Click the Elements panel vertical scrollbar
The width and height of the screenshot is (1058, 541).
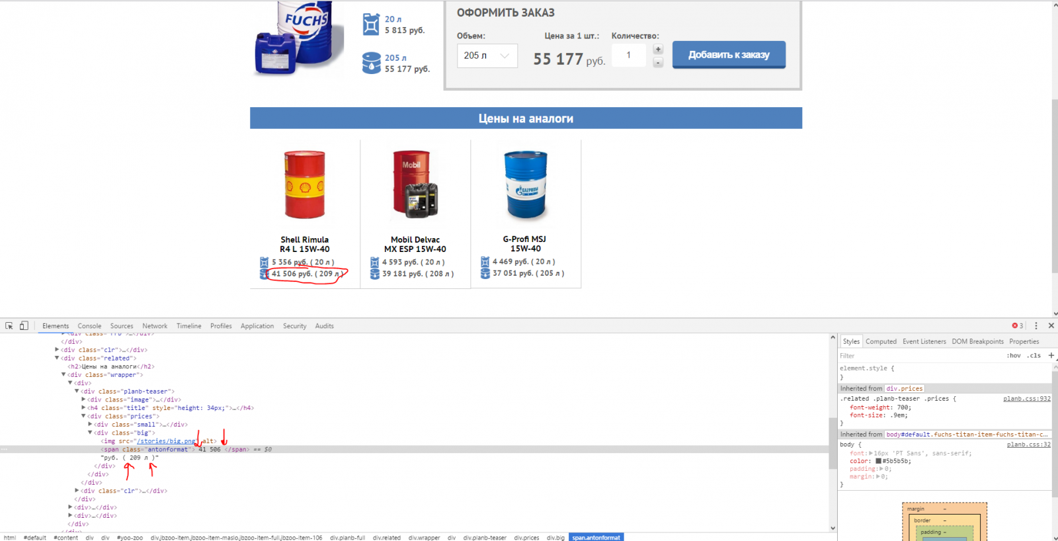[x=833, y=443]
